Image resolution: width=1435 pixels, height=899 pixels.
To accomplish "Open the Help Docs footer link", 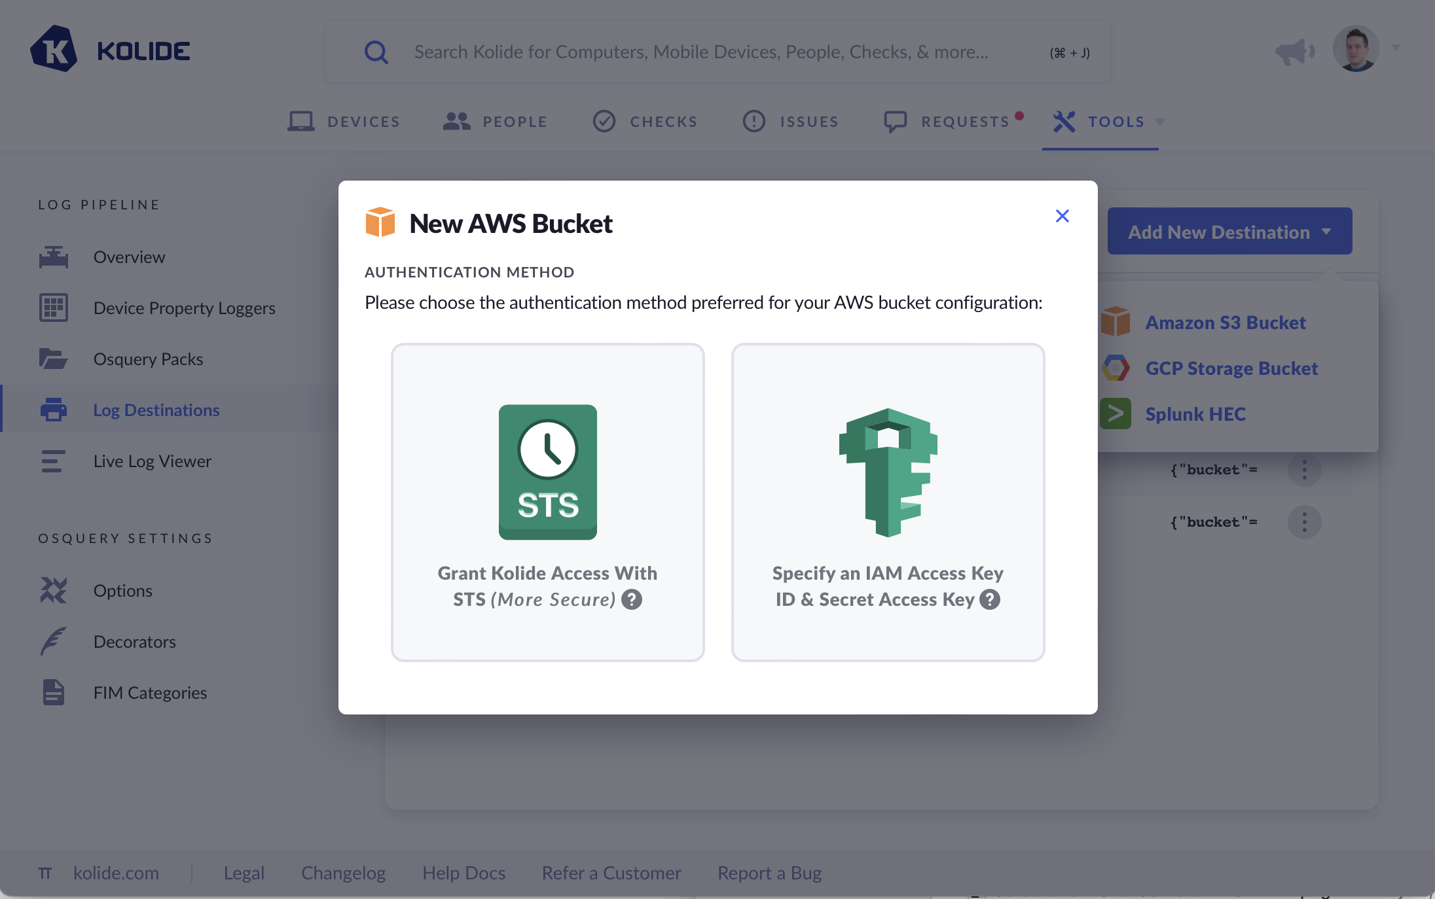I will coord(463,873).
